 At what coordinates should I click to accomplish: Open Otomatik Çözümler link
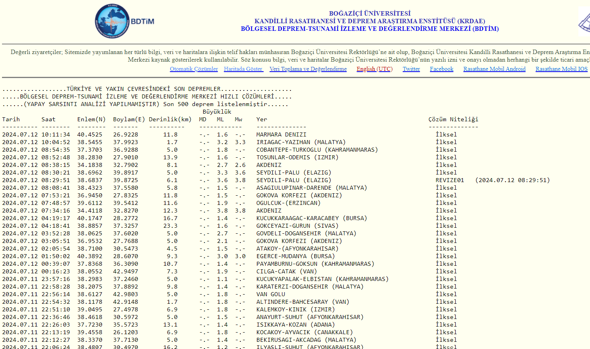194,69
